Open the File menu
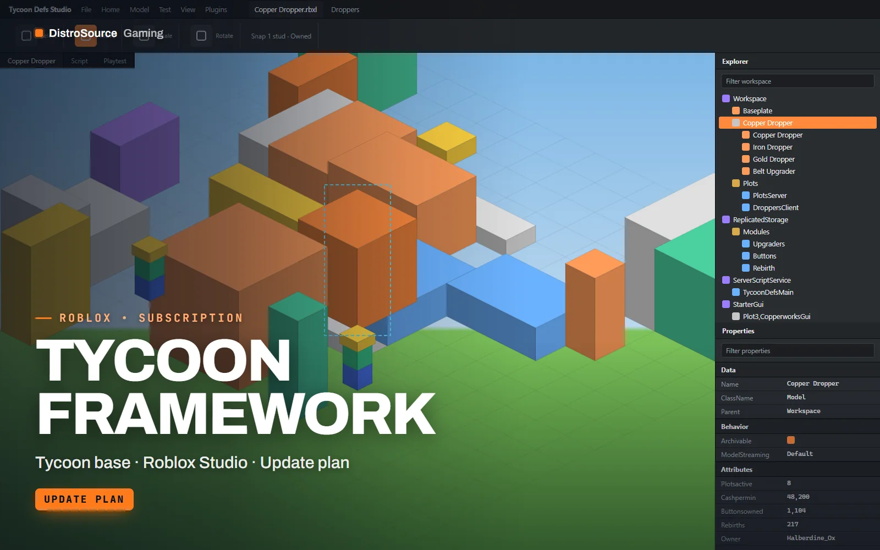 pos(86,9)
